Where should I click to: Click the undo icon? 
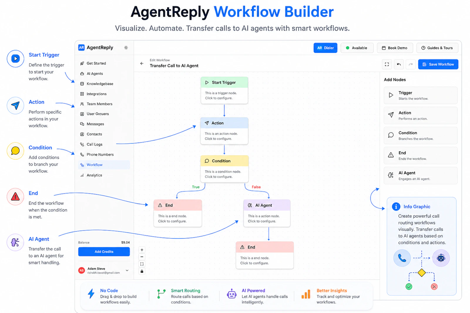tap(399, 64)
